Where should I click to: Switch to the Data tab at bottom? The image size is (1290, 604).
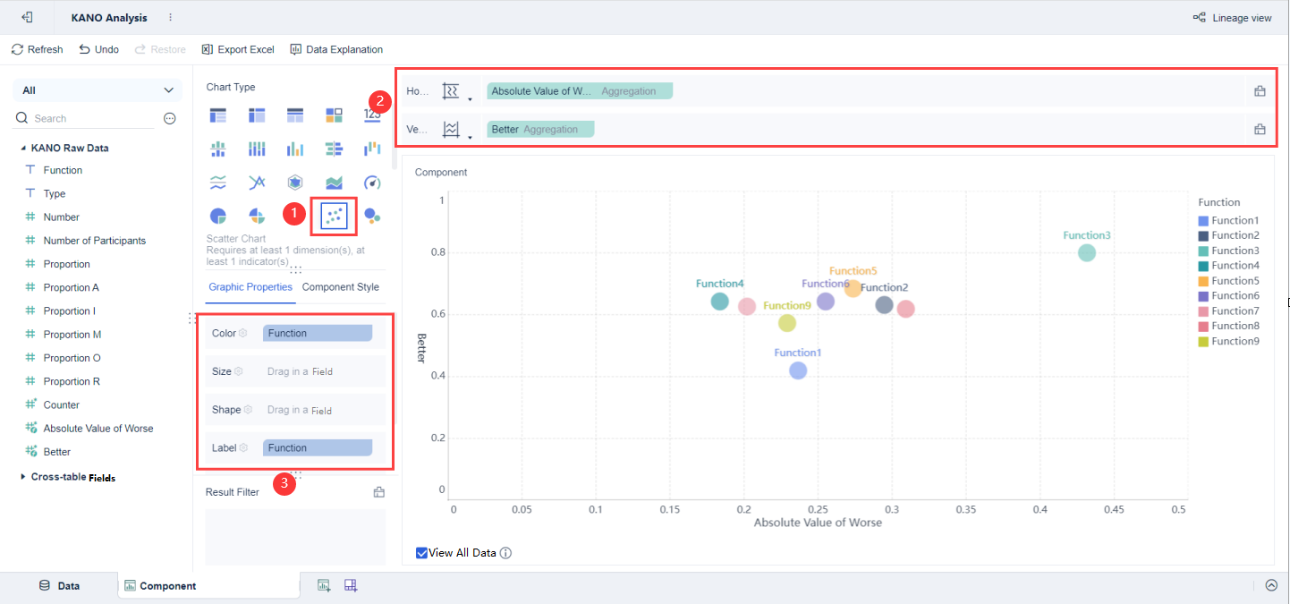(61, 584)
